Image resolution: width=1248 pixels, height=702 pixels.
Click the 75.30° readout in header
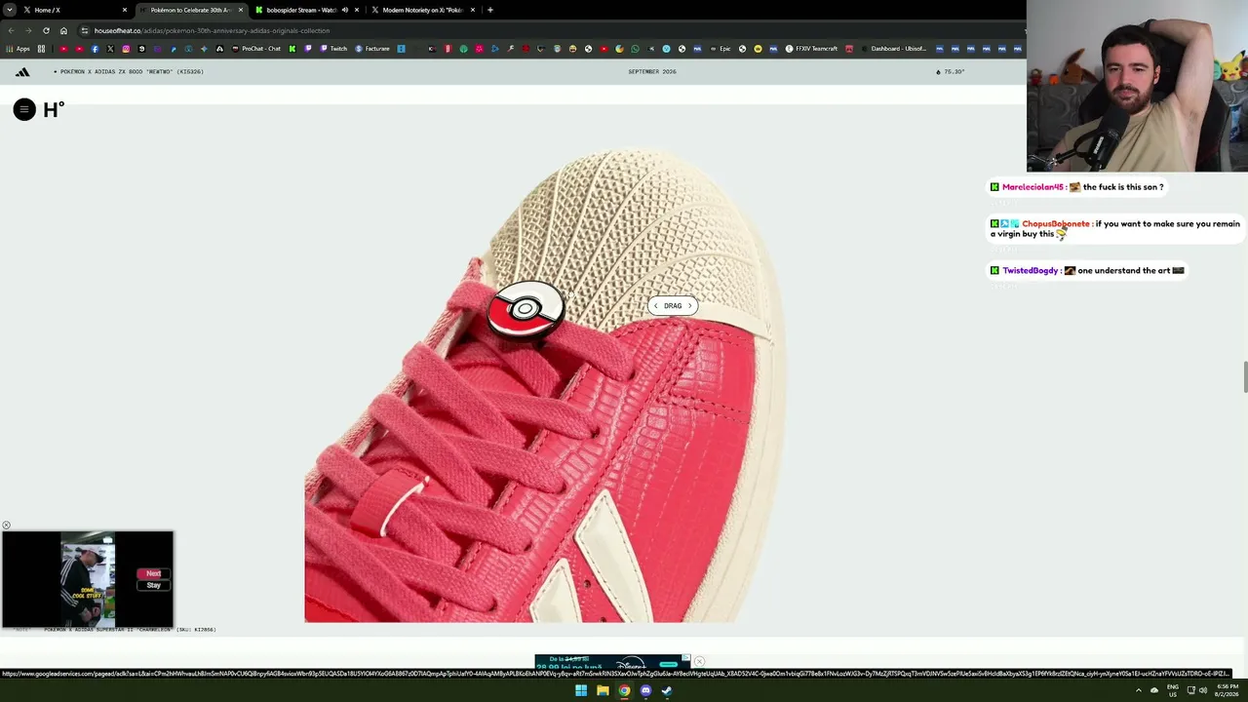(x=953, y=71)
